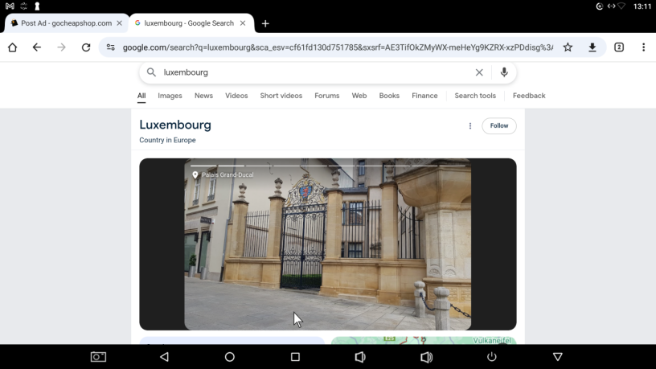
Task: Switch to the News results tab
Action: point(203,96)
